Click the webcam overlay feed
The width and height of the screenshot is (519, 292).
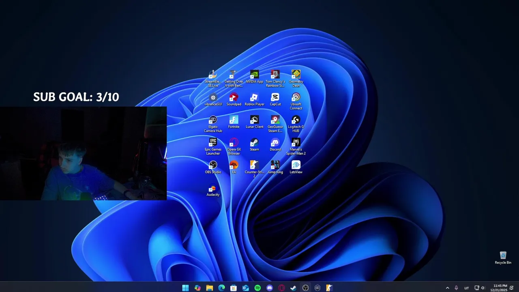click(x=83, y=153)
